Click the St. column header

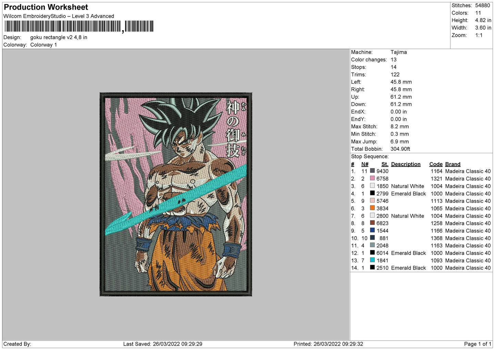(385, 164)
